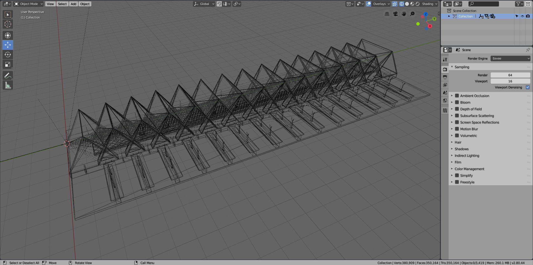Enable Ambient Occlusion checkbox

click(x=457, y=96)
